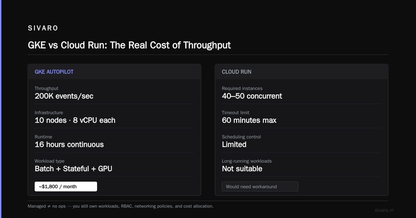Click the 'Scheduling control' label
The image size is (416, 218).
coord(242,137)
